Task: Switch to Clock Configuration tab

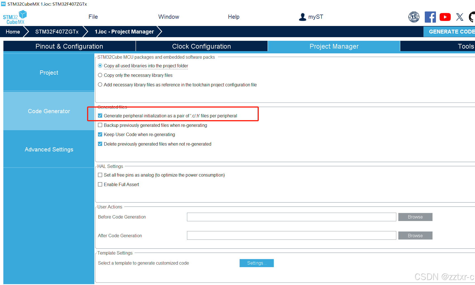Action: (x=201, y=46)
